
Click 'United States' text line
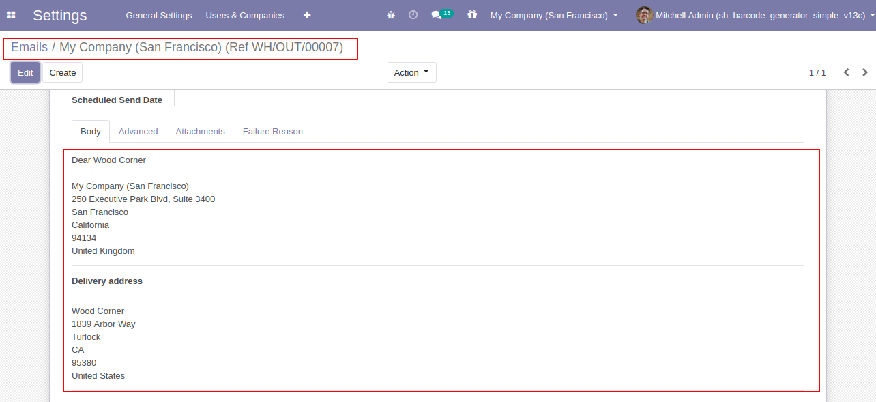(x=98, y=375)
